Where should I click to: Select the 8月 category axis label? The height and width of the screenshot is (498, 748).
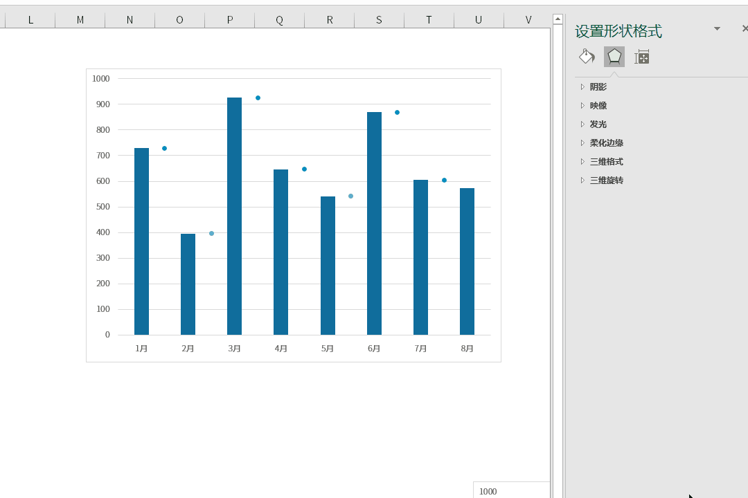[467, 349]
